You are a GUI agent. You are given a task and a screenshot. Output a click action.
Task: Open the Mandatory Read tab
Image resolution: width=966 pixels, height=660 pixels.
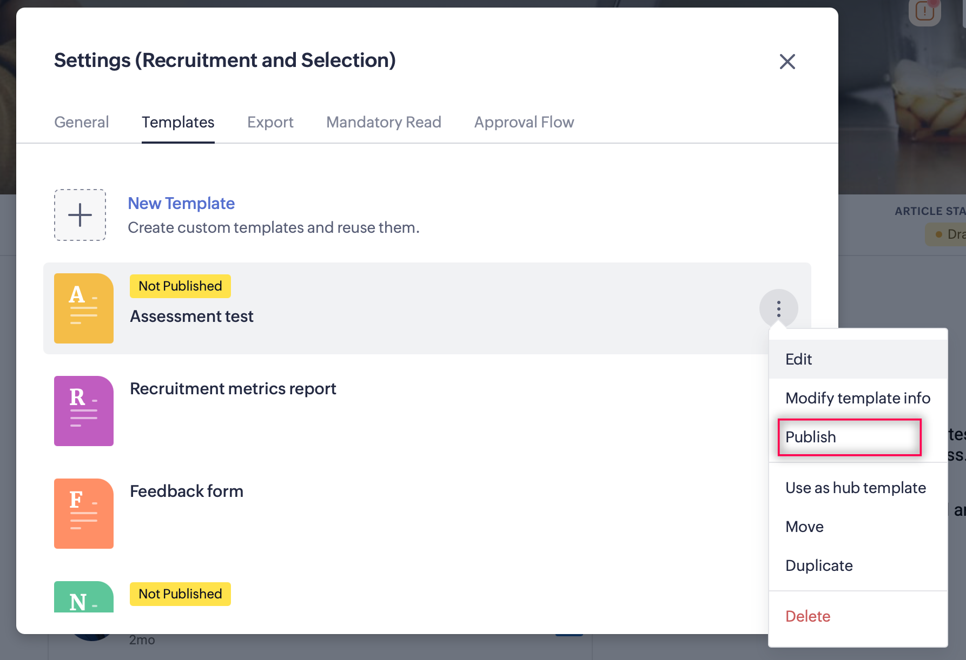click(384, 122)
